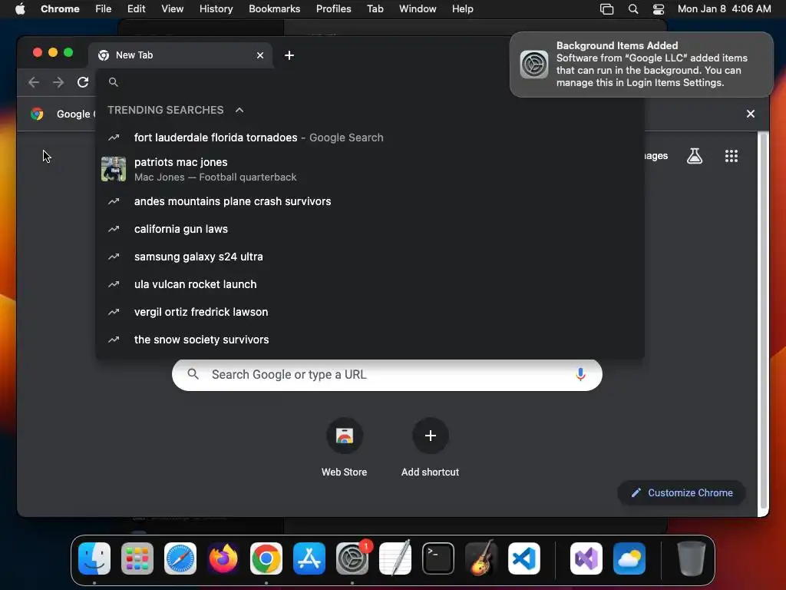Click the browser page vertical scrollbar

pos(763,321)
